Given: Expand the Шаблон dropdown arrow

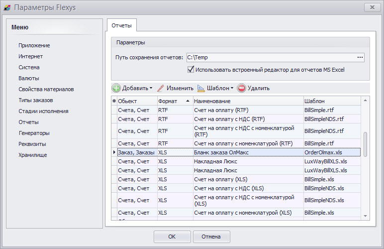Looking at the screenshot, I should pyautogui.click(x=232, y=88).
